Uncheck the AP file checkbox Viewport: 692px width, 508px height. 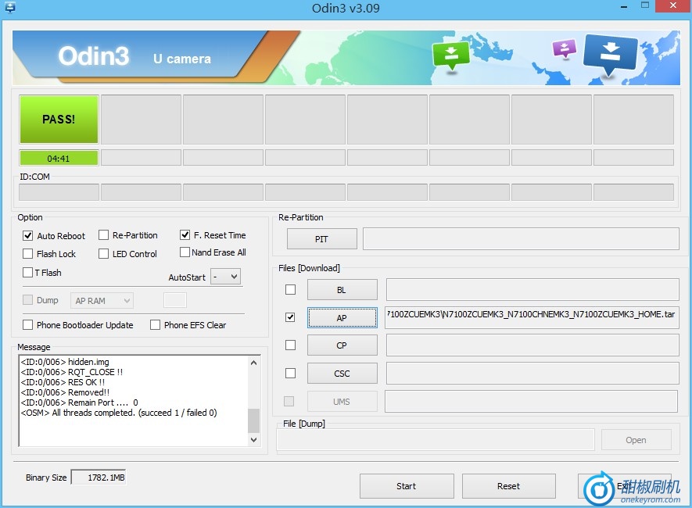tap(291, 317)
